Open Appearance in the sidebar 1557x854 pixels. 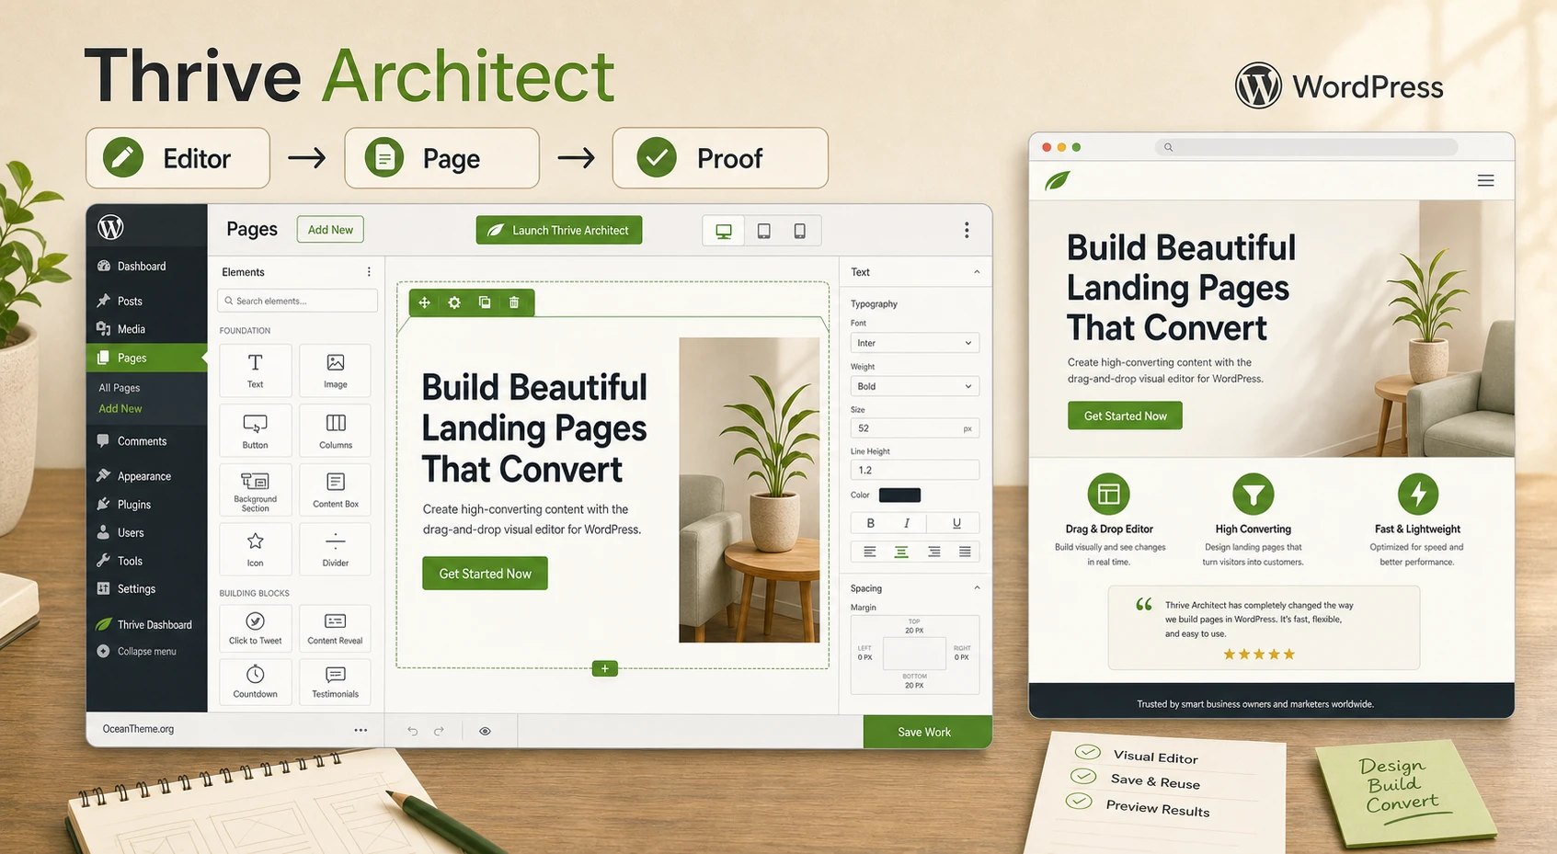point(146,476)
